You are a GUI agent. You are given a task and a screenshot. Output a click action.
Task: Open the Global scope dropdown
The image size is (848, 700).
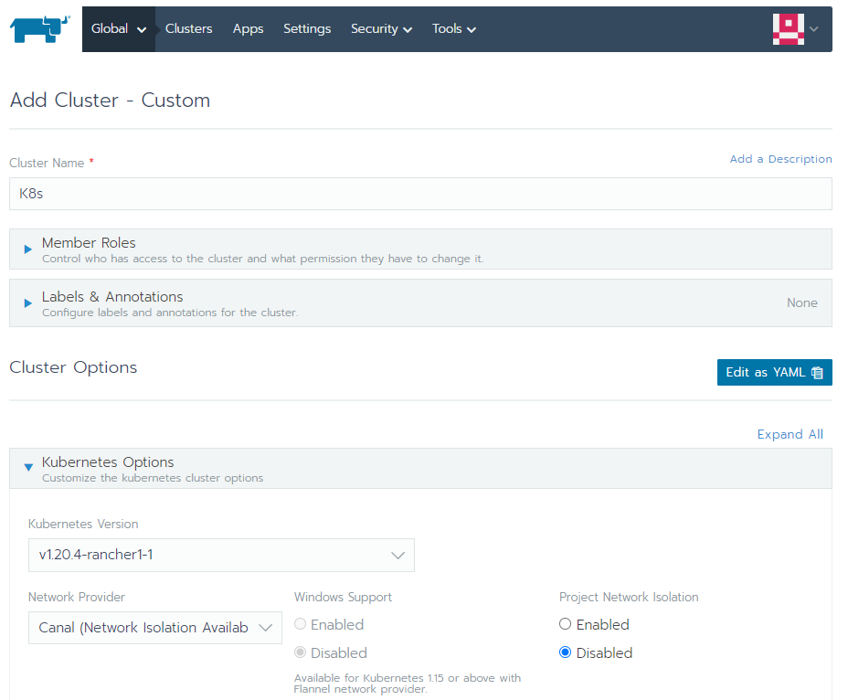[119, 29]
